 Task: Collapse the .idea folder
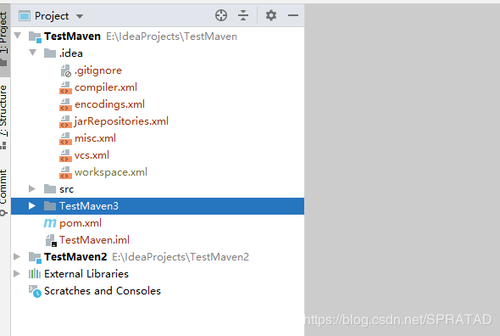(x=32, y=53)
